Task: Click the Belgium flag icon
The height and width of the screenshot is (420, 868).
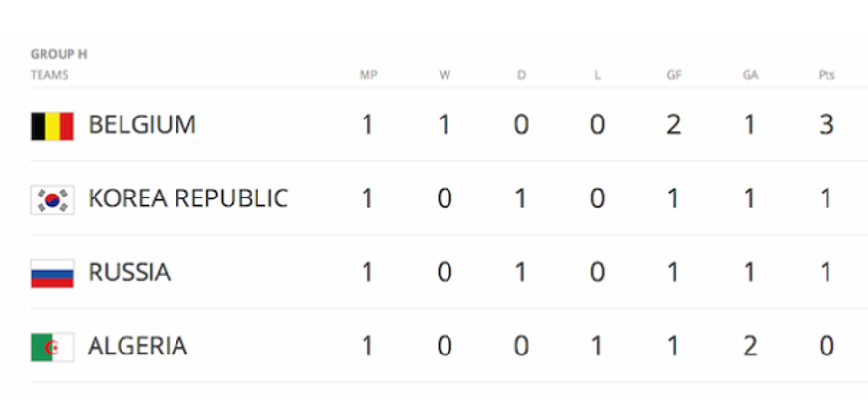Action: pyautogui.click(x=53, y=125)
